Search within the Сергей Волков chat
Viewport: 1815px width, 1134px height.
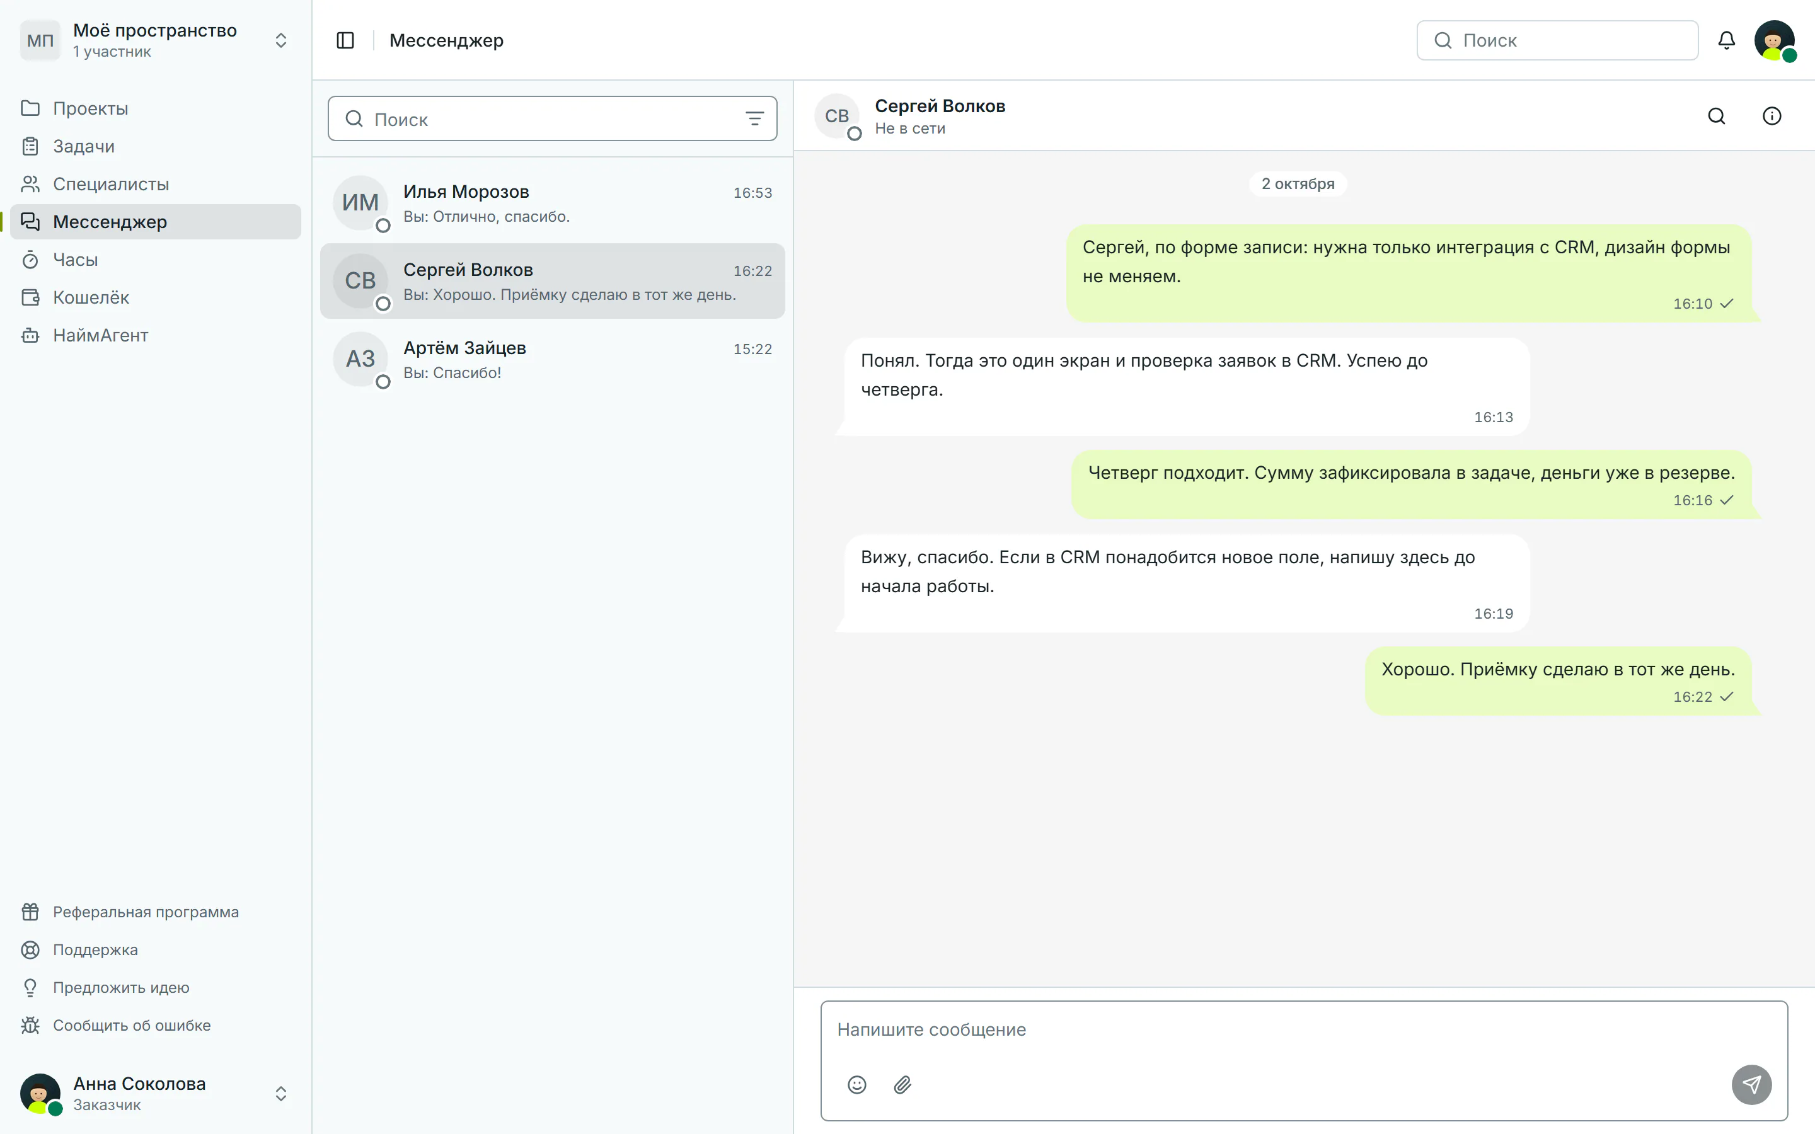[1716, 117]
